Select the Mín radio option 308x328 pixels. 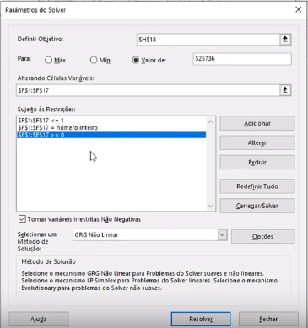coord(94,60)
